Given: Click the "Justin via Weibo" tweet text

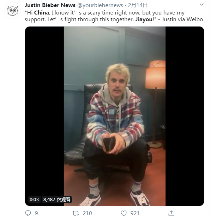Looking at the screenshot, I should 182,19.
